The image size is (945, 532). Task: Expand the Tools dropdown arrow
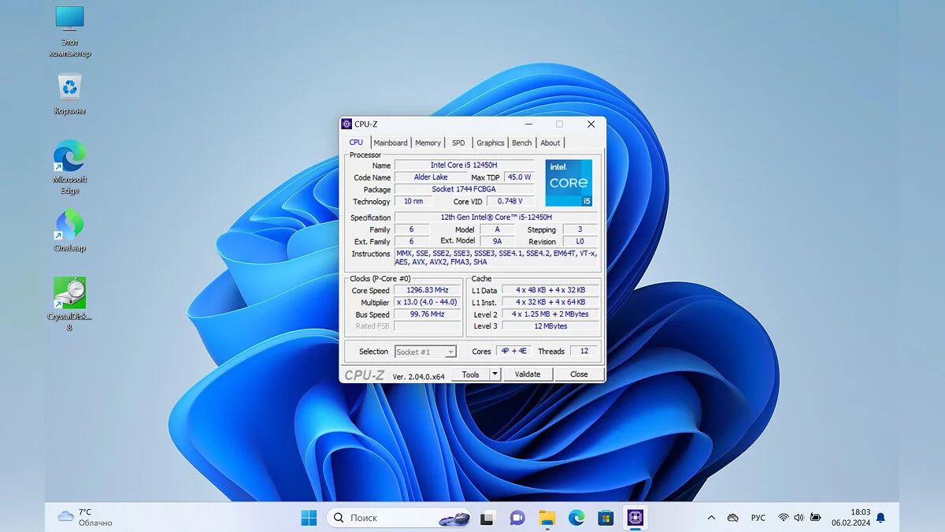point(495,374)
